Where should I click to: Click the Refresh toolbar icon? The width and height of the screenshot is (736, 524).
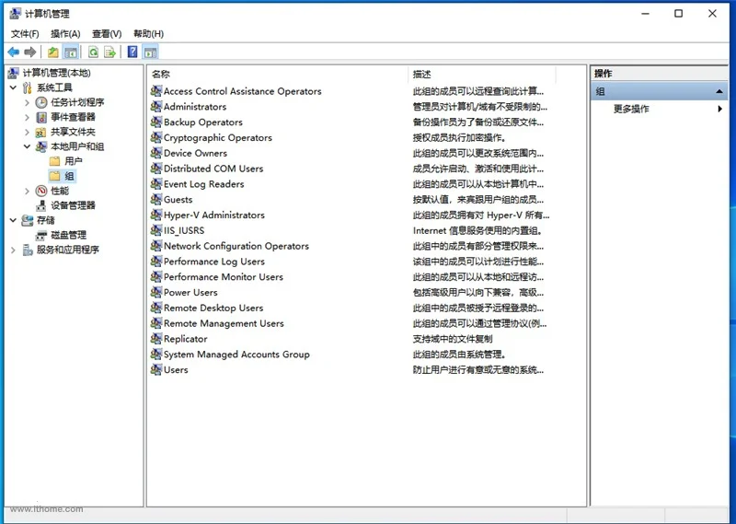[x=94, y=52]
